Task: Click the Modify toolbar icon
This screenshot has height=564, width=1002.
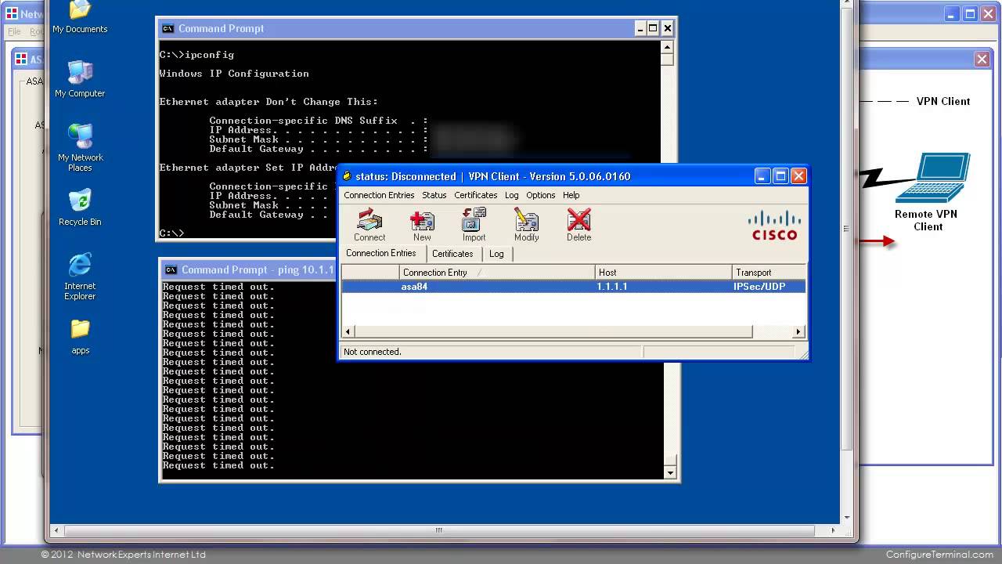Action: pos(526,225)
